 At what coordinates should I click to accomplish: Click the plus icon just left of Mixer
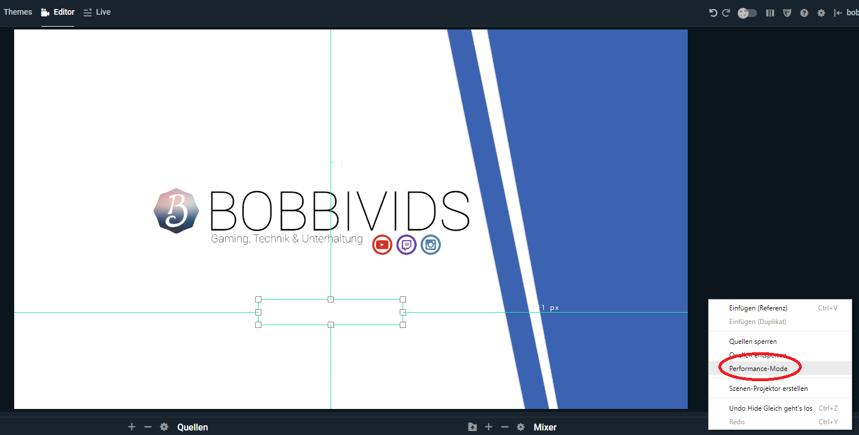[x=489, y=427]
